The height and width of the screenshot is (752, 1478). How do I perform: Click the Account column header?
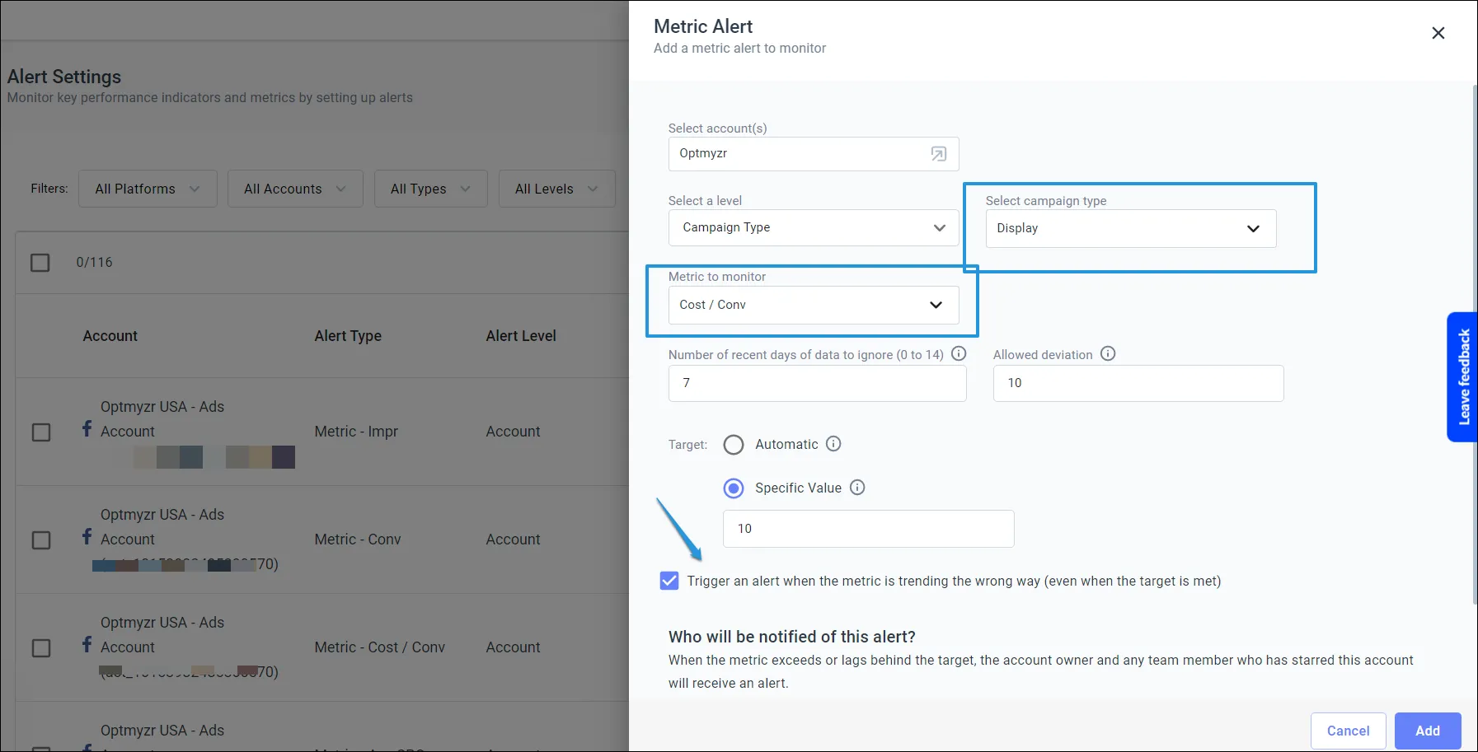tap(110, 336)
